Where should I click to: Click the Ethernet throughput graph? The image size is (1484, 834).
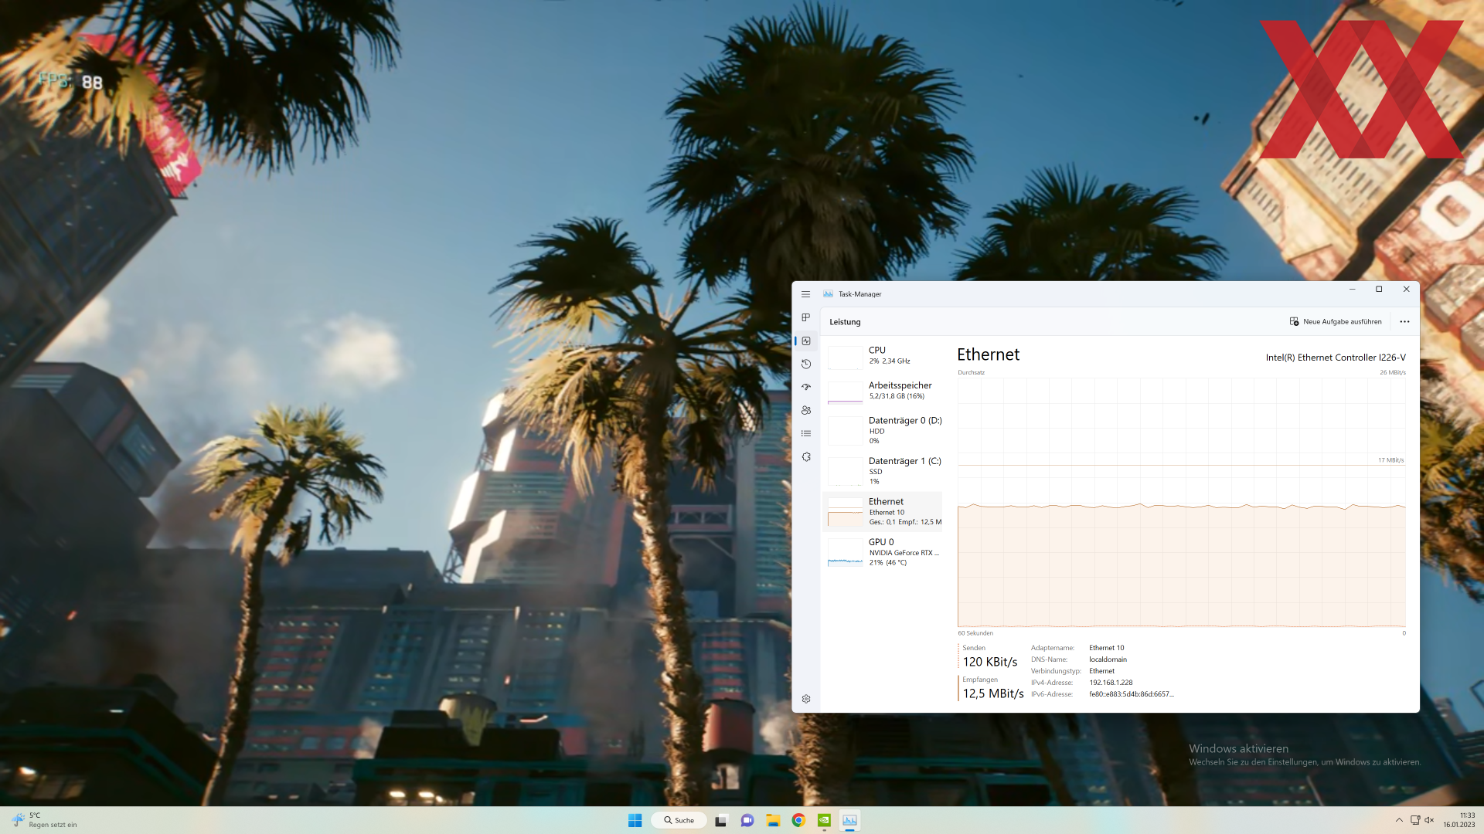click(x=1181, y=502)
